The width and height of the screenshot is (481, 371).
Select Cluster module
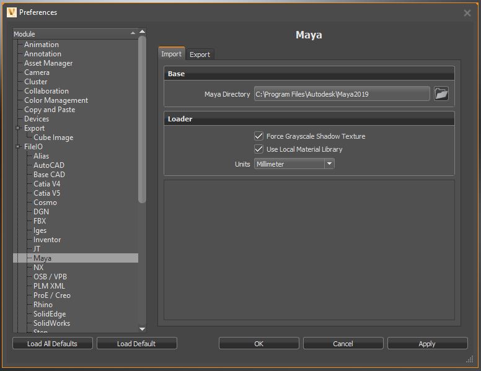[36, 82]
